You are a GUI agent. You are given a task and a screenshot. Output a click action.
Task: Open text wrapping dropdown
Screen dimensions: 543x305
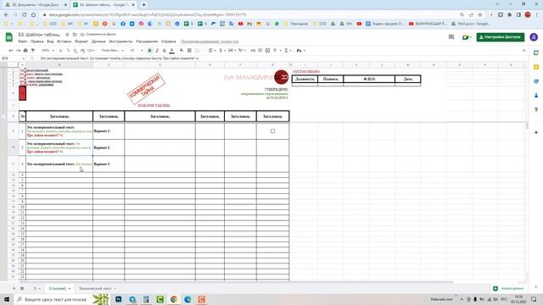(232, 51)
